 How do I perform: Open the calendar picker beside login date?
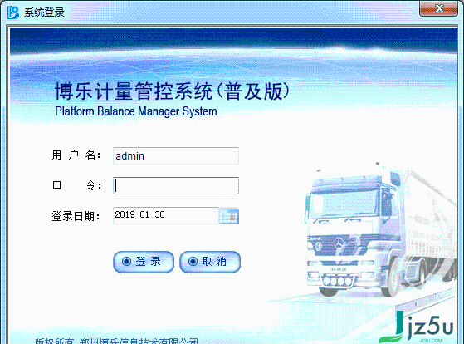[x=229, y=216]
